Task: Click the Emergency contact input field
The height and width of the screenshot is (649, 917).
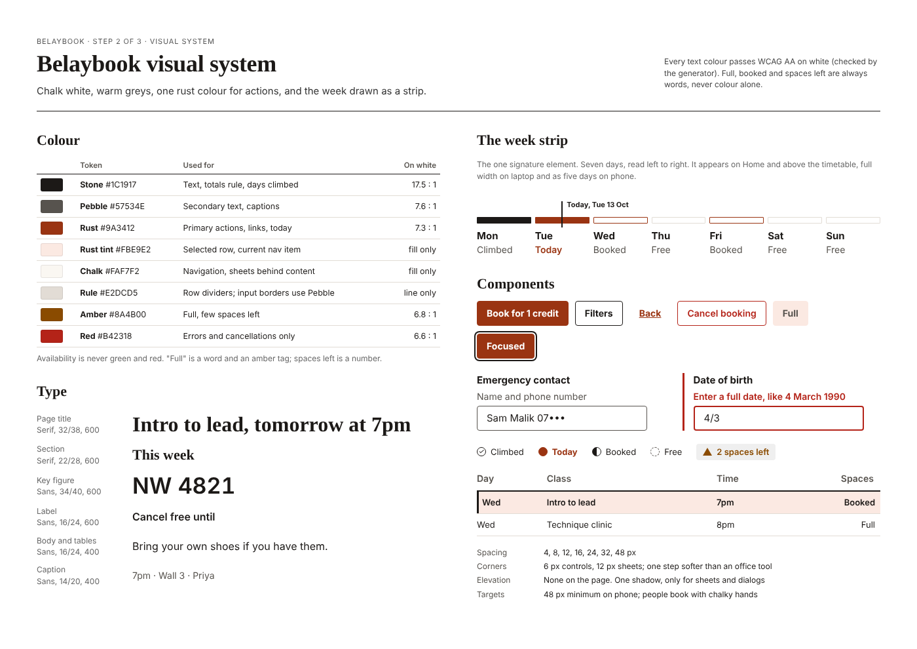Action: point(562,418)
